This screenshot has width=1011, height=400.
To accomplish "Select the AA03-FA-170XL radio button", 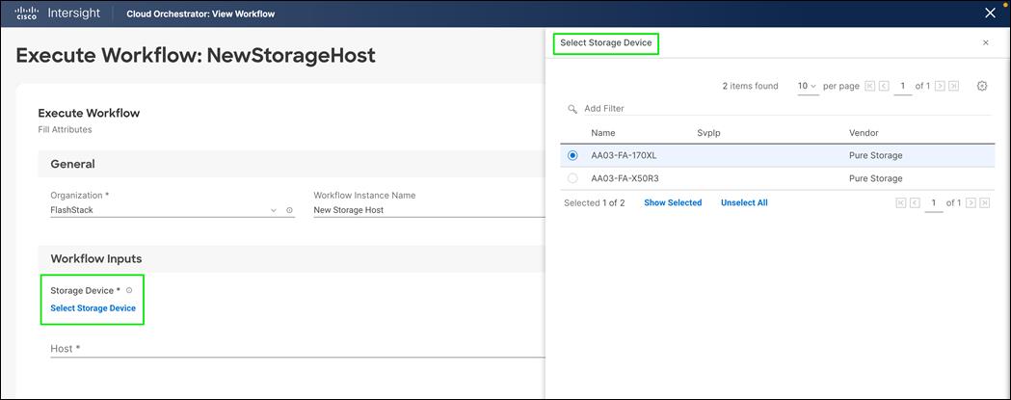I will tap(572, 155).
